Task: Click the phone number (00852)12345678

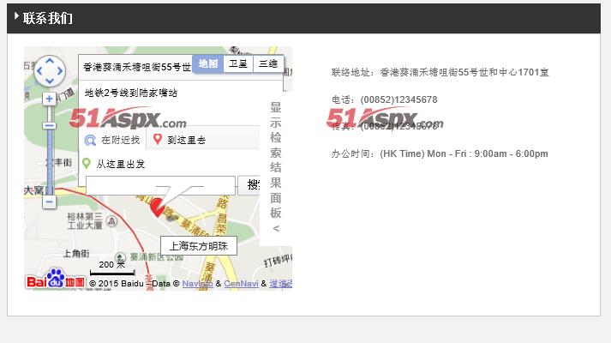Action: 398,99
